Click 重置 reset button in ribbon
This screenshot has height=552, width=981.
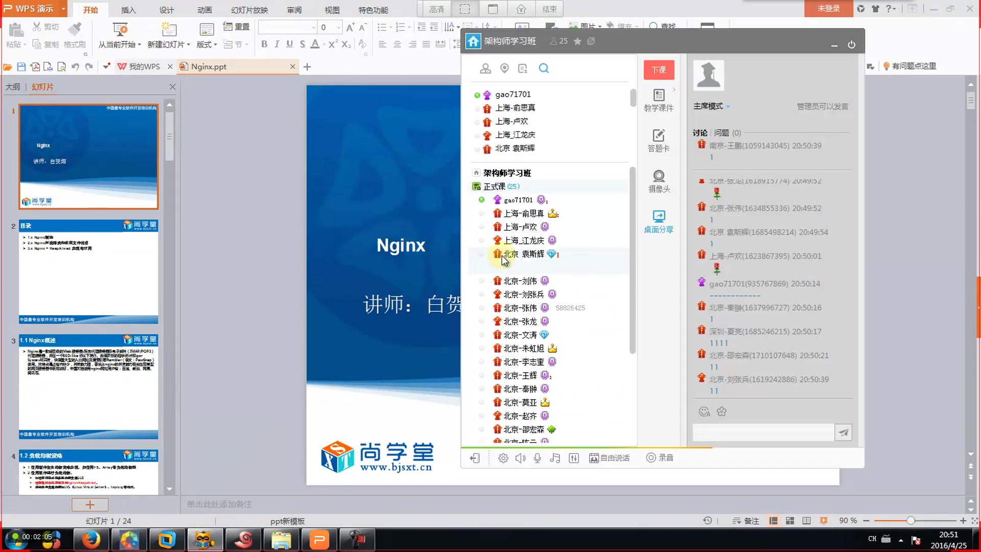[x=237, y=27]
